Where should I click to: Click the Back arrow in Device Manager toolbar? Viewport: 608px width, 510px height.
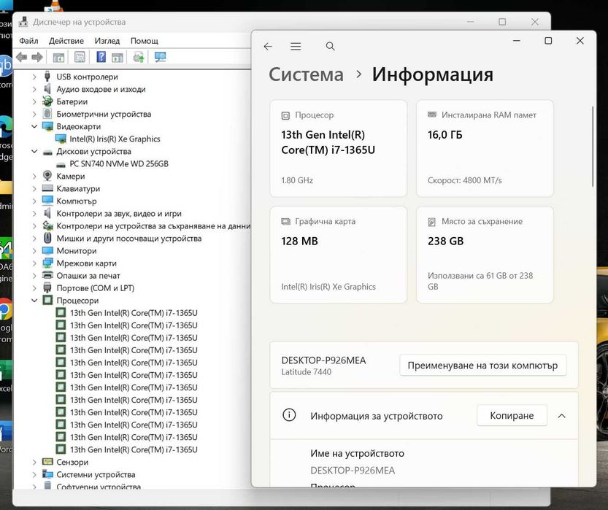click(22, 58)
